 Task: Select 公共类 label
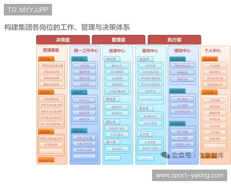145,135
